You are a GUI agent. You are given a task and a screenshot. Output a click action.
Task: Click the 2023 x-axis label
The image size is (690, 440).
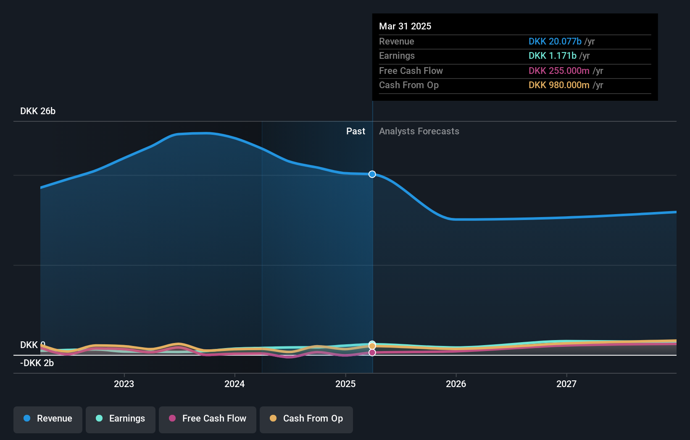point(124,384)
